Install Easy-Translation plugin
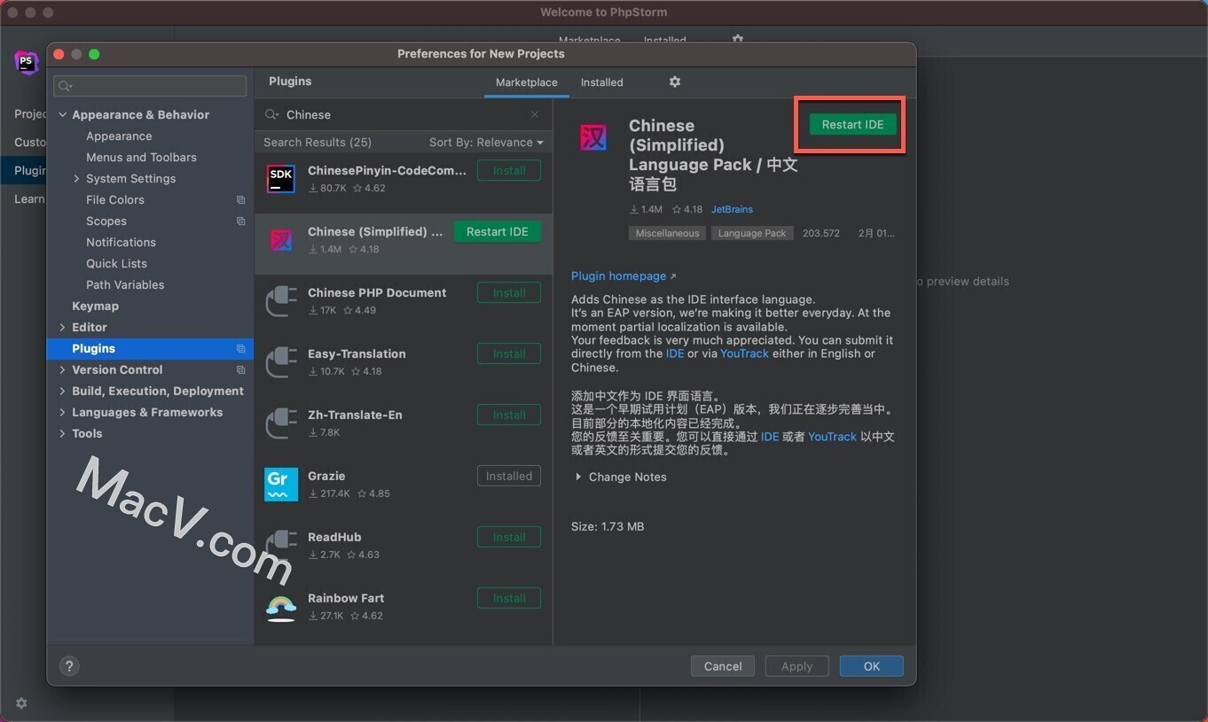Image resolution: width=1208 pixels, height=722 pixels. pyautogui.click(x=509, y=353)
